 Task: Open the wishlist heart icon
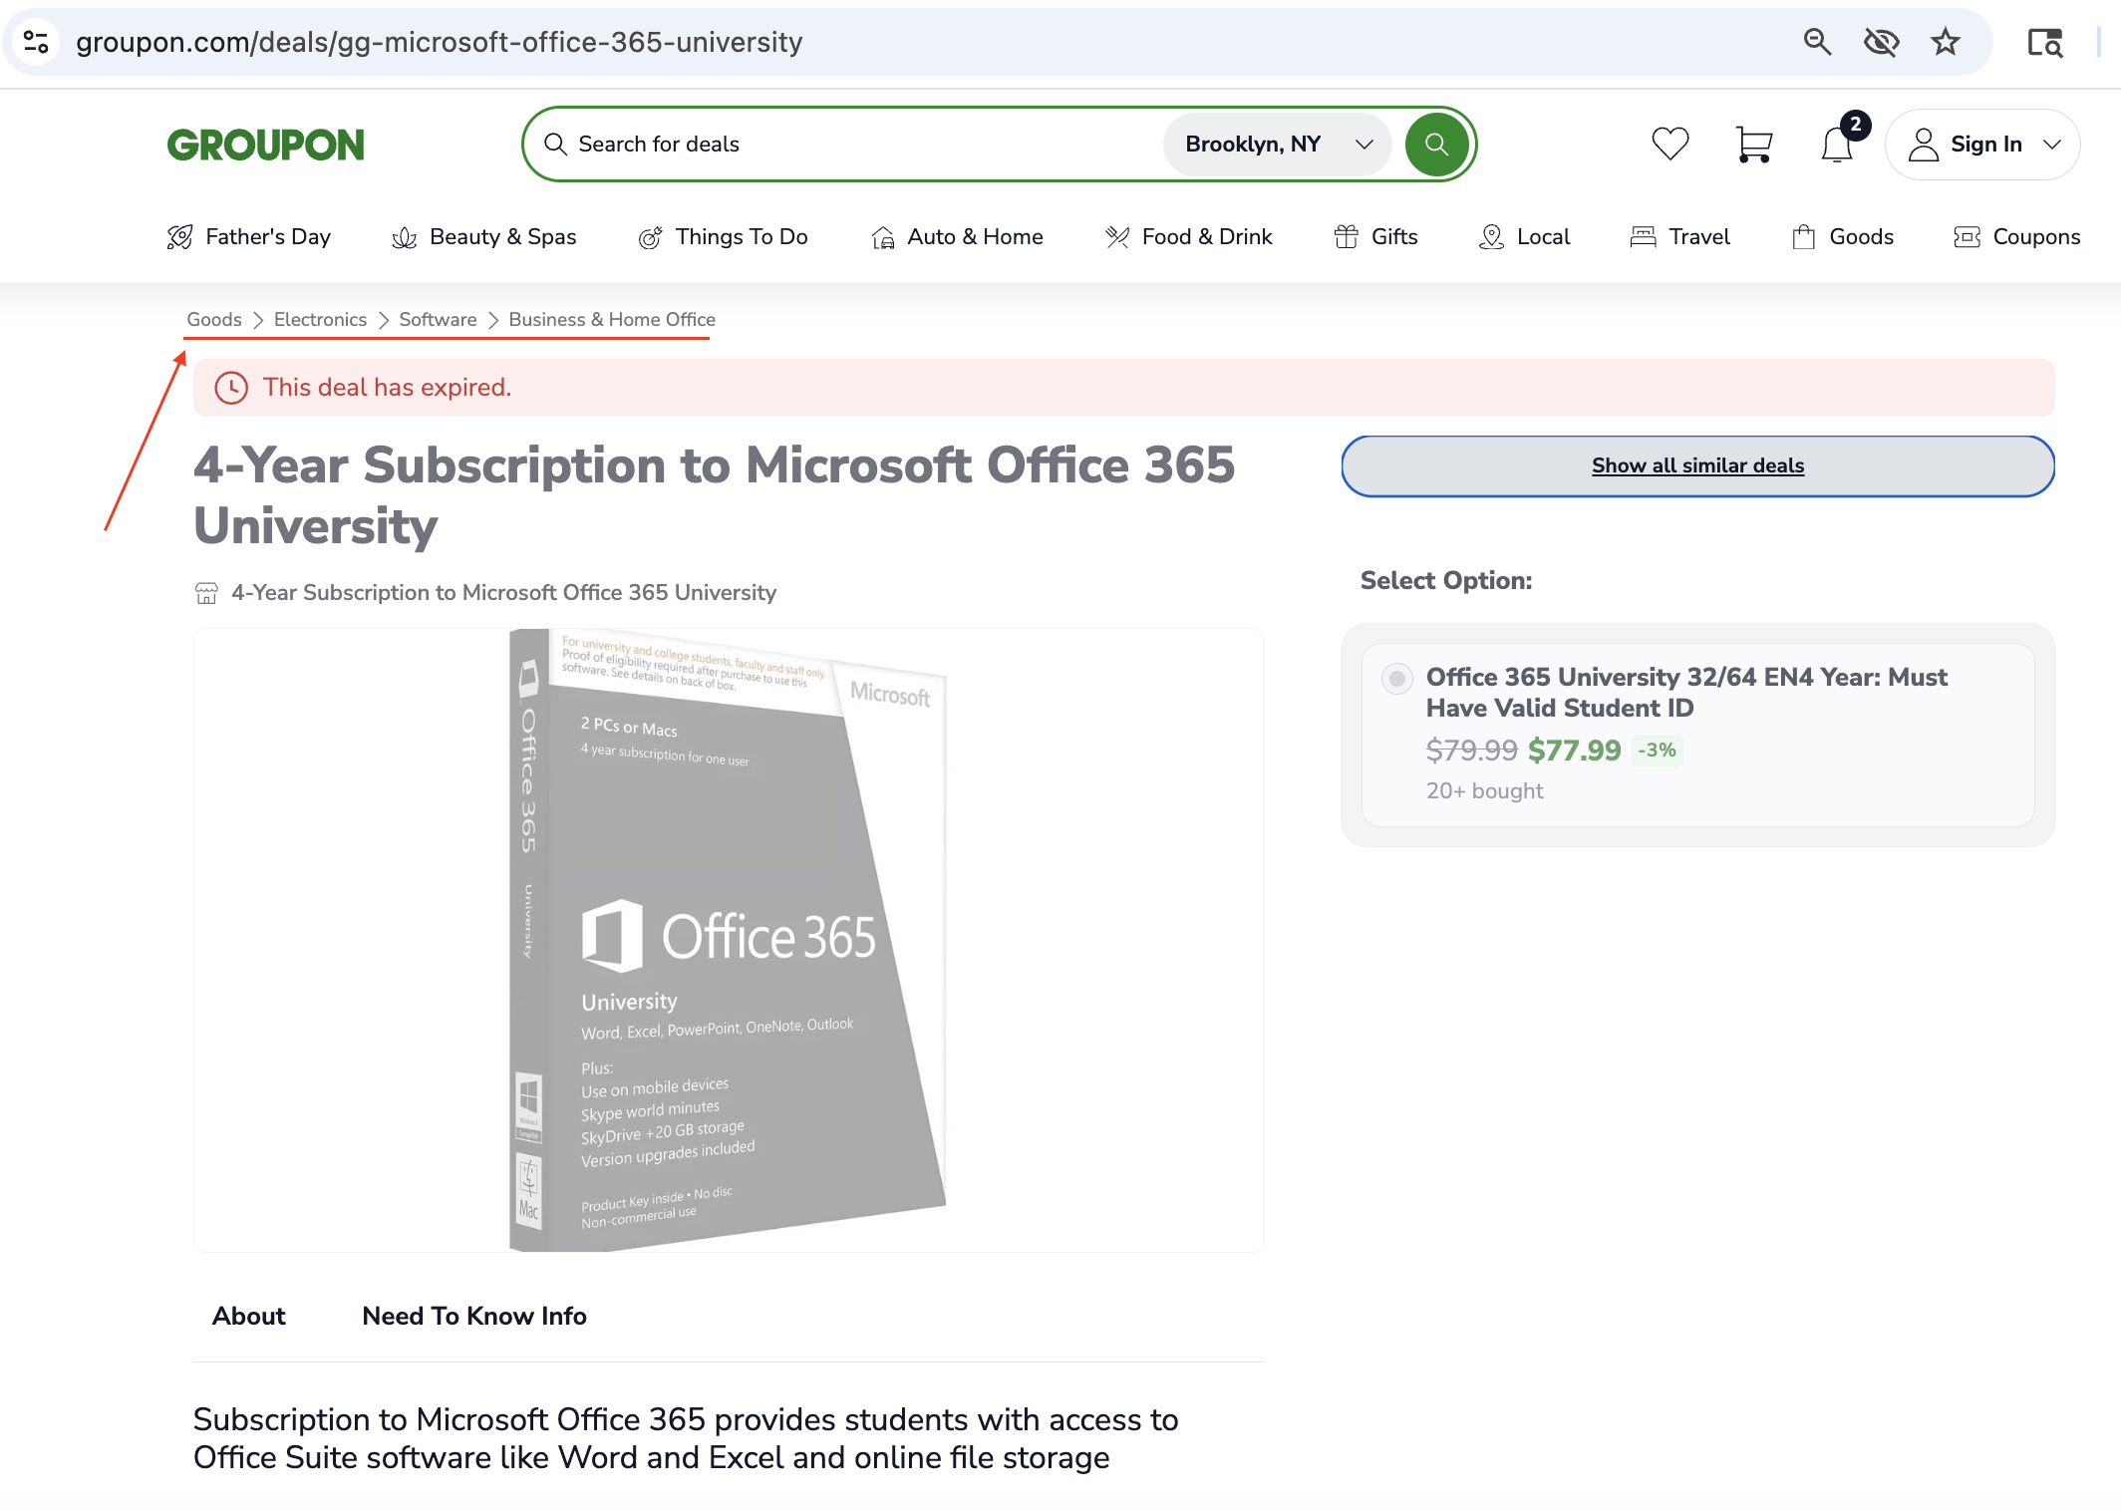pos(1670,145)
